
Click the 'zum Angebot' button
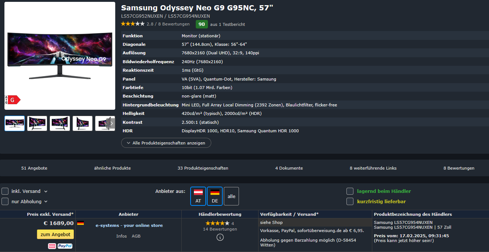55,234
